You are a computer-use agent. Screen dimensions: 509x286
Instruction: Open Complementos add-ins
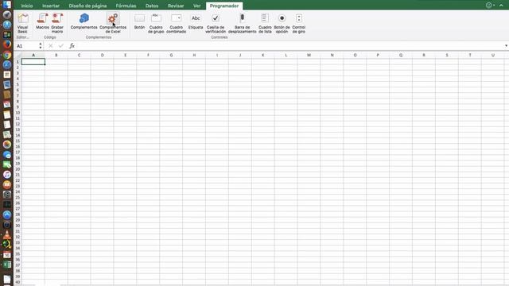point(84,21)
